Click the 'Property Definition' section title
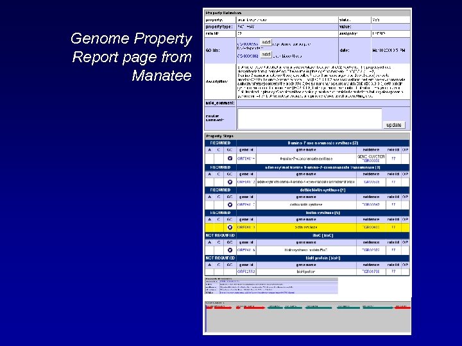This screenshot has height=346, width=462. [x=223, y=13]
